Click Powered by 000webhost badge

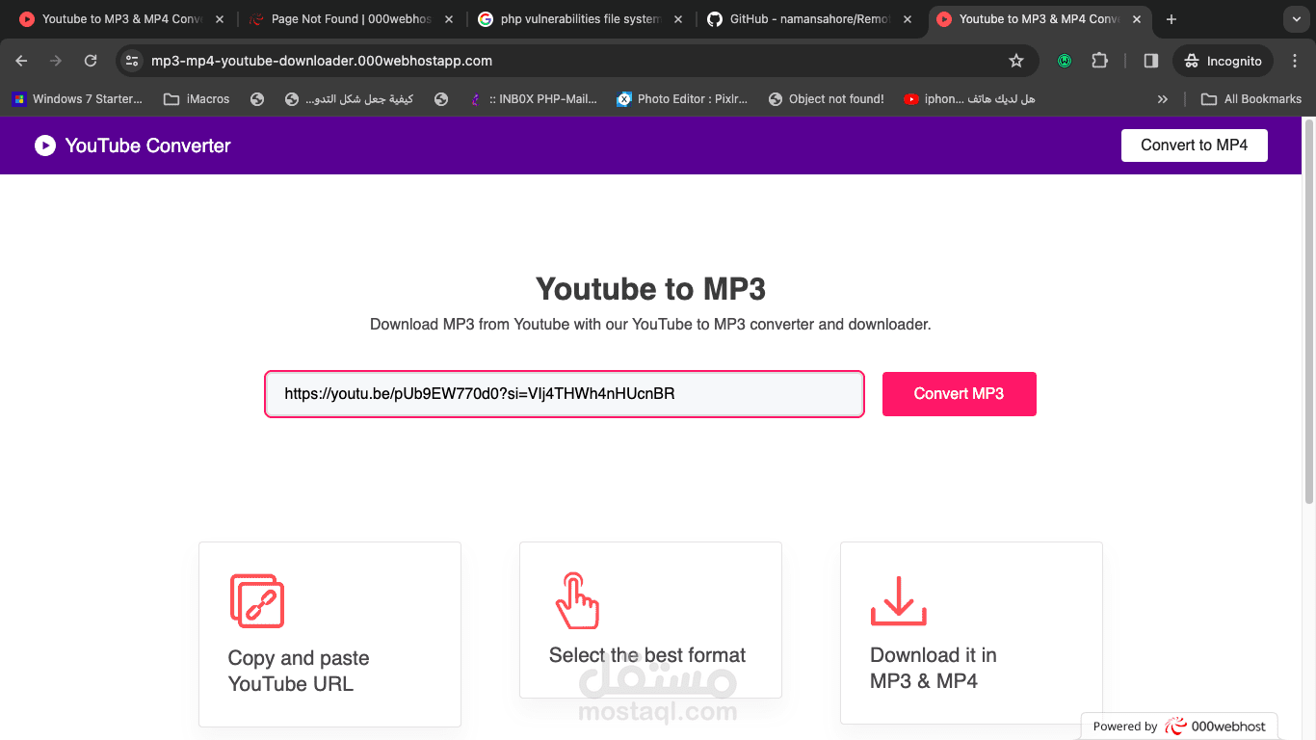(x=1179, y=727)
